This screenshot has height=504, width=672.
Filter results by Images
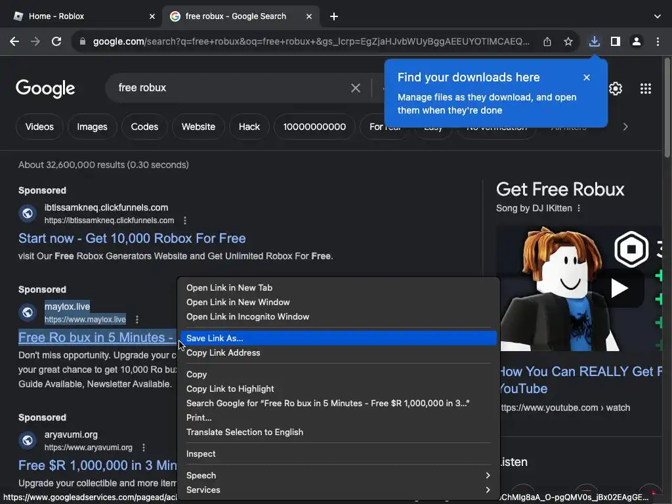(92, 127)
